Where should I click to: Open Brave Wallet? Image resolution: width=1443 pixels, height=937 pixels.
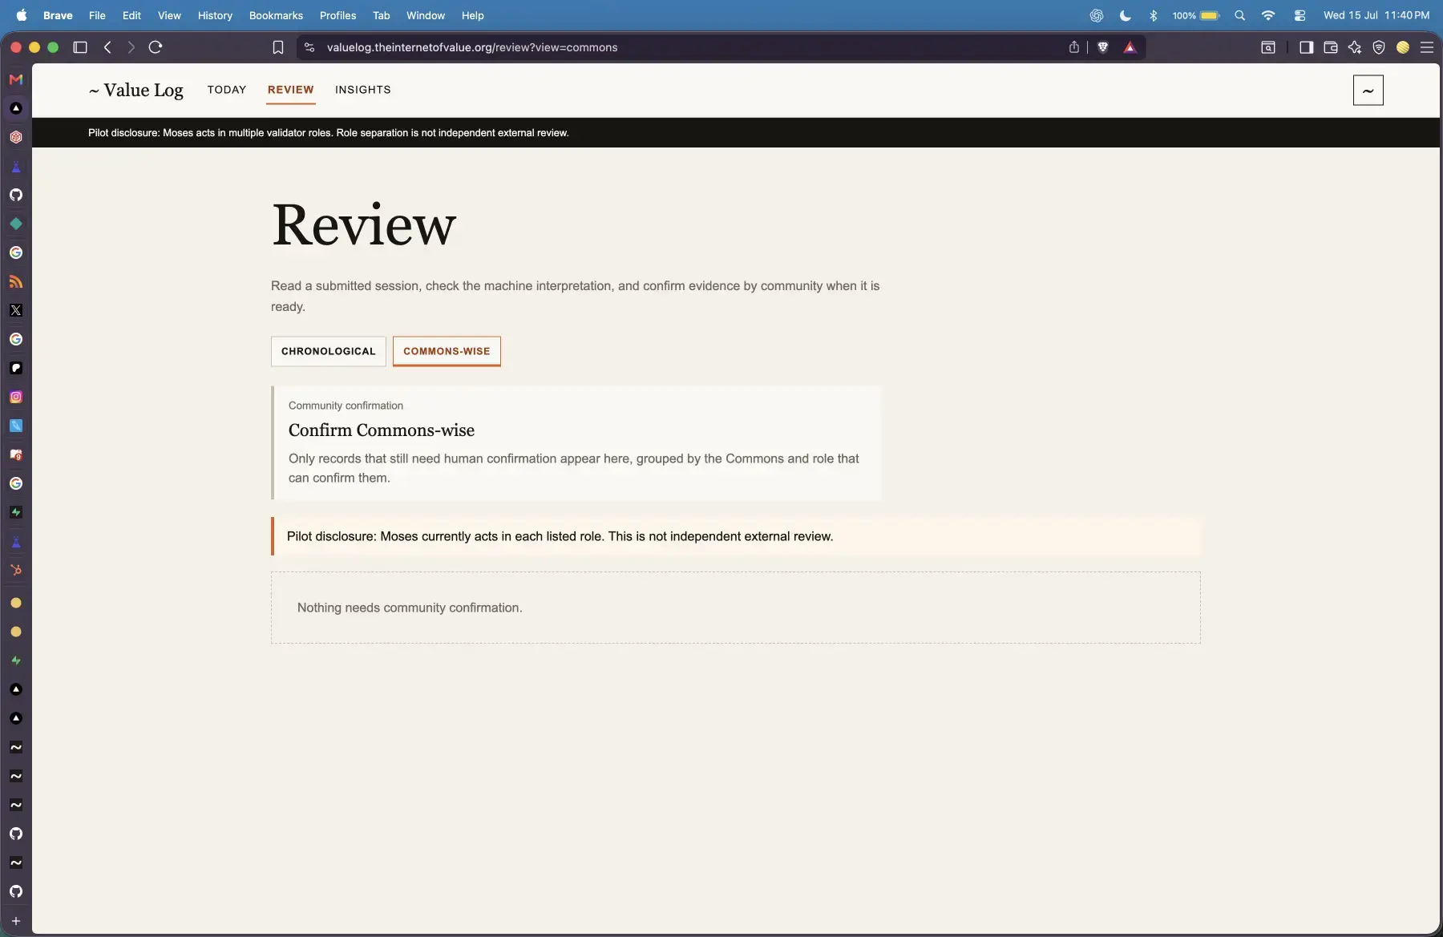click(1331, 47)
